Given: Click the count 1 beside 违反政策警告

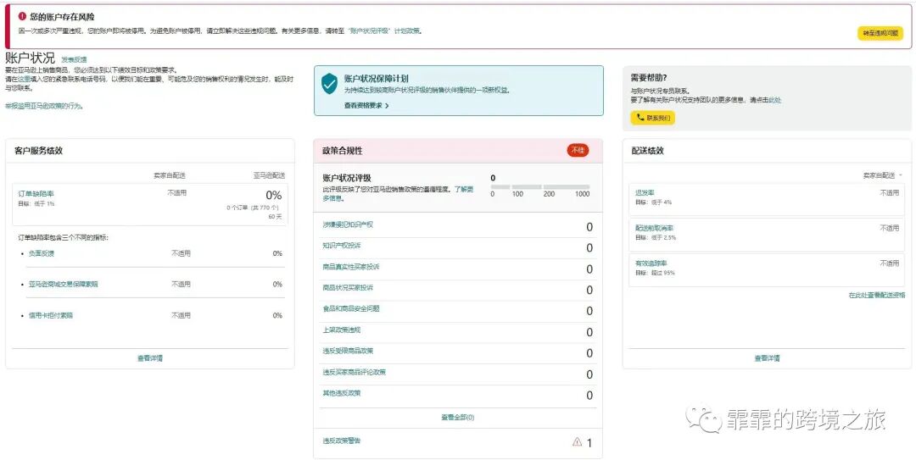Looking at the screenshot, I should pyautogui.click(x=589, y=443).
